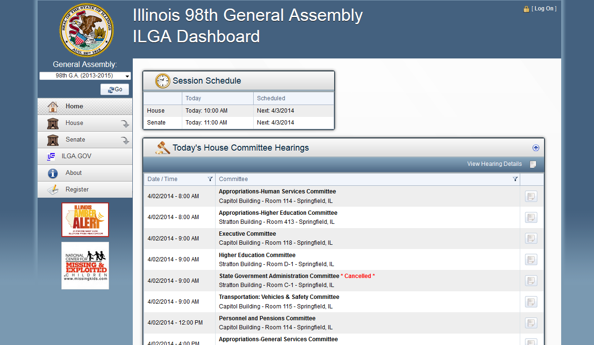Click the Session Schedule clock icon

point(163,81)
